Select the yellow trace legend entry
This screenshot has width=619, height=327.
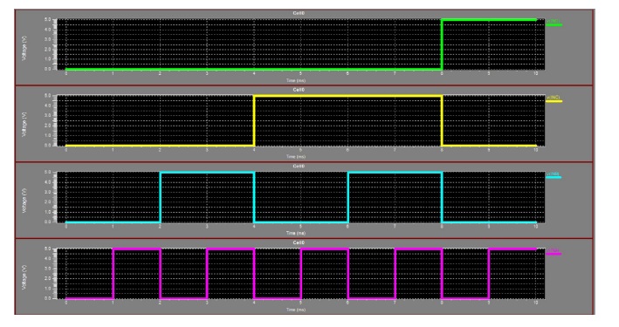(x=554, y=99)
